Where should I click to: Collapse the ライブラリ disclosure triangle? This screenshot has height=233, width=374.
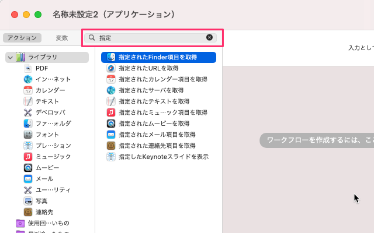point(10,57)
